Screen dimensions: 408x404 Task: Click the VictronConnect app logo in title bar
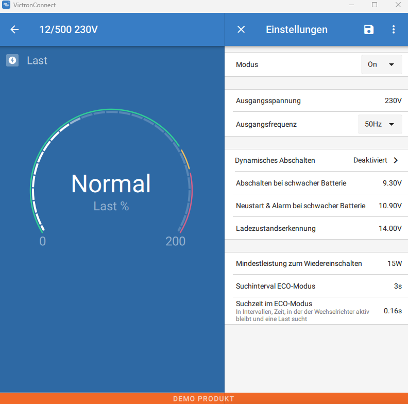(x=6, y=5)
